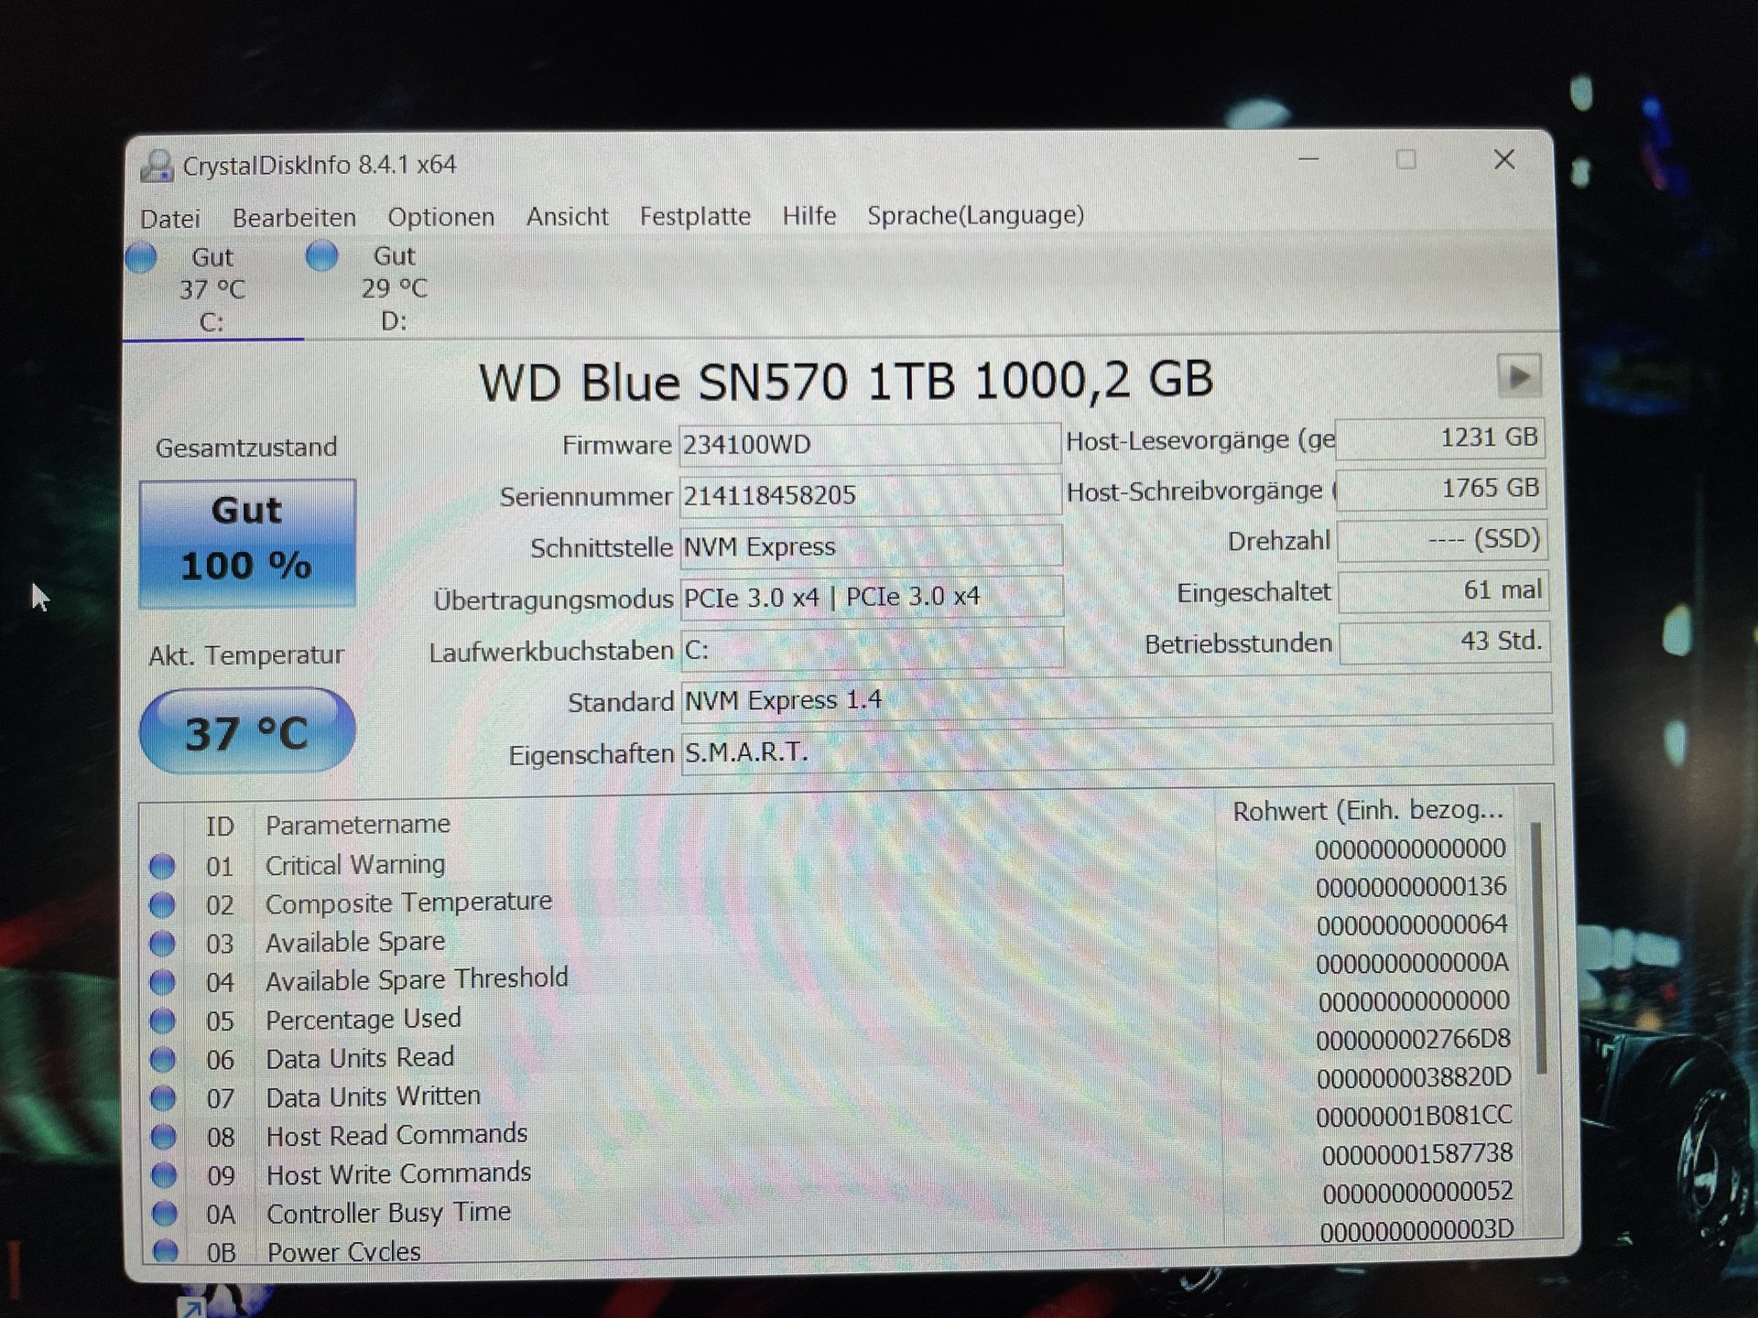
Task: Click the Host-Lesevorgänge value 1231 GB
Action: [x=1440, y=438]
